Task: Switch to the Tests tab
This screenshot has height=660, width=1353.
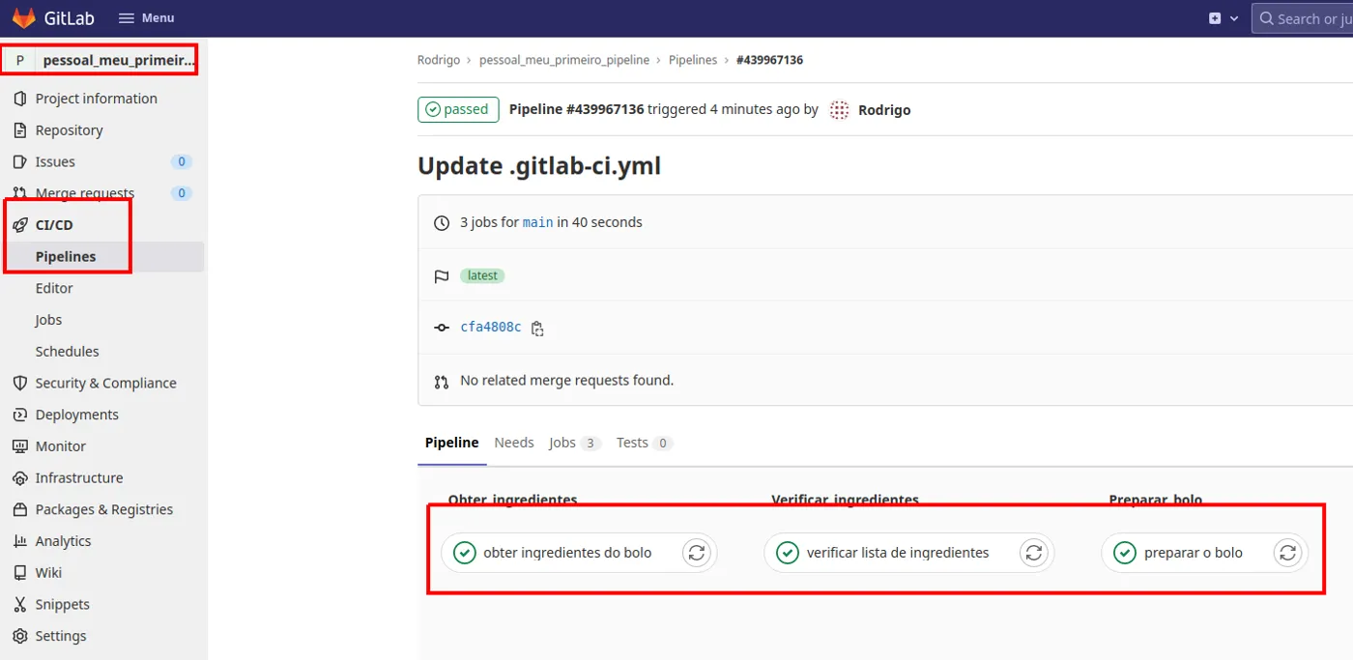Action: pyautogui.click(x=645, y=443)
